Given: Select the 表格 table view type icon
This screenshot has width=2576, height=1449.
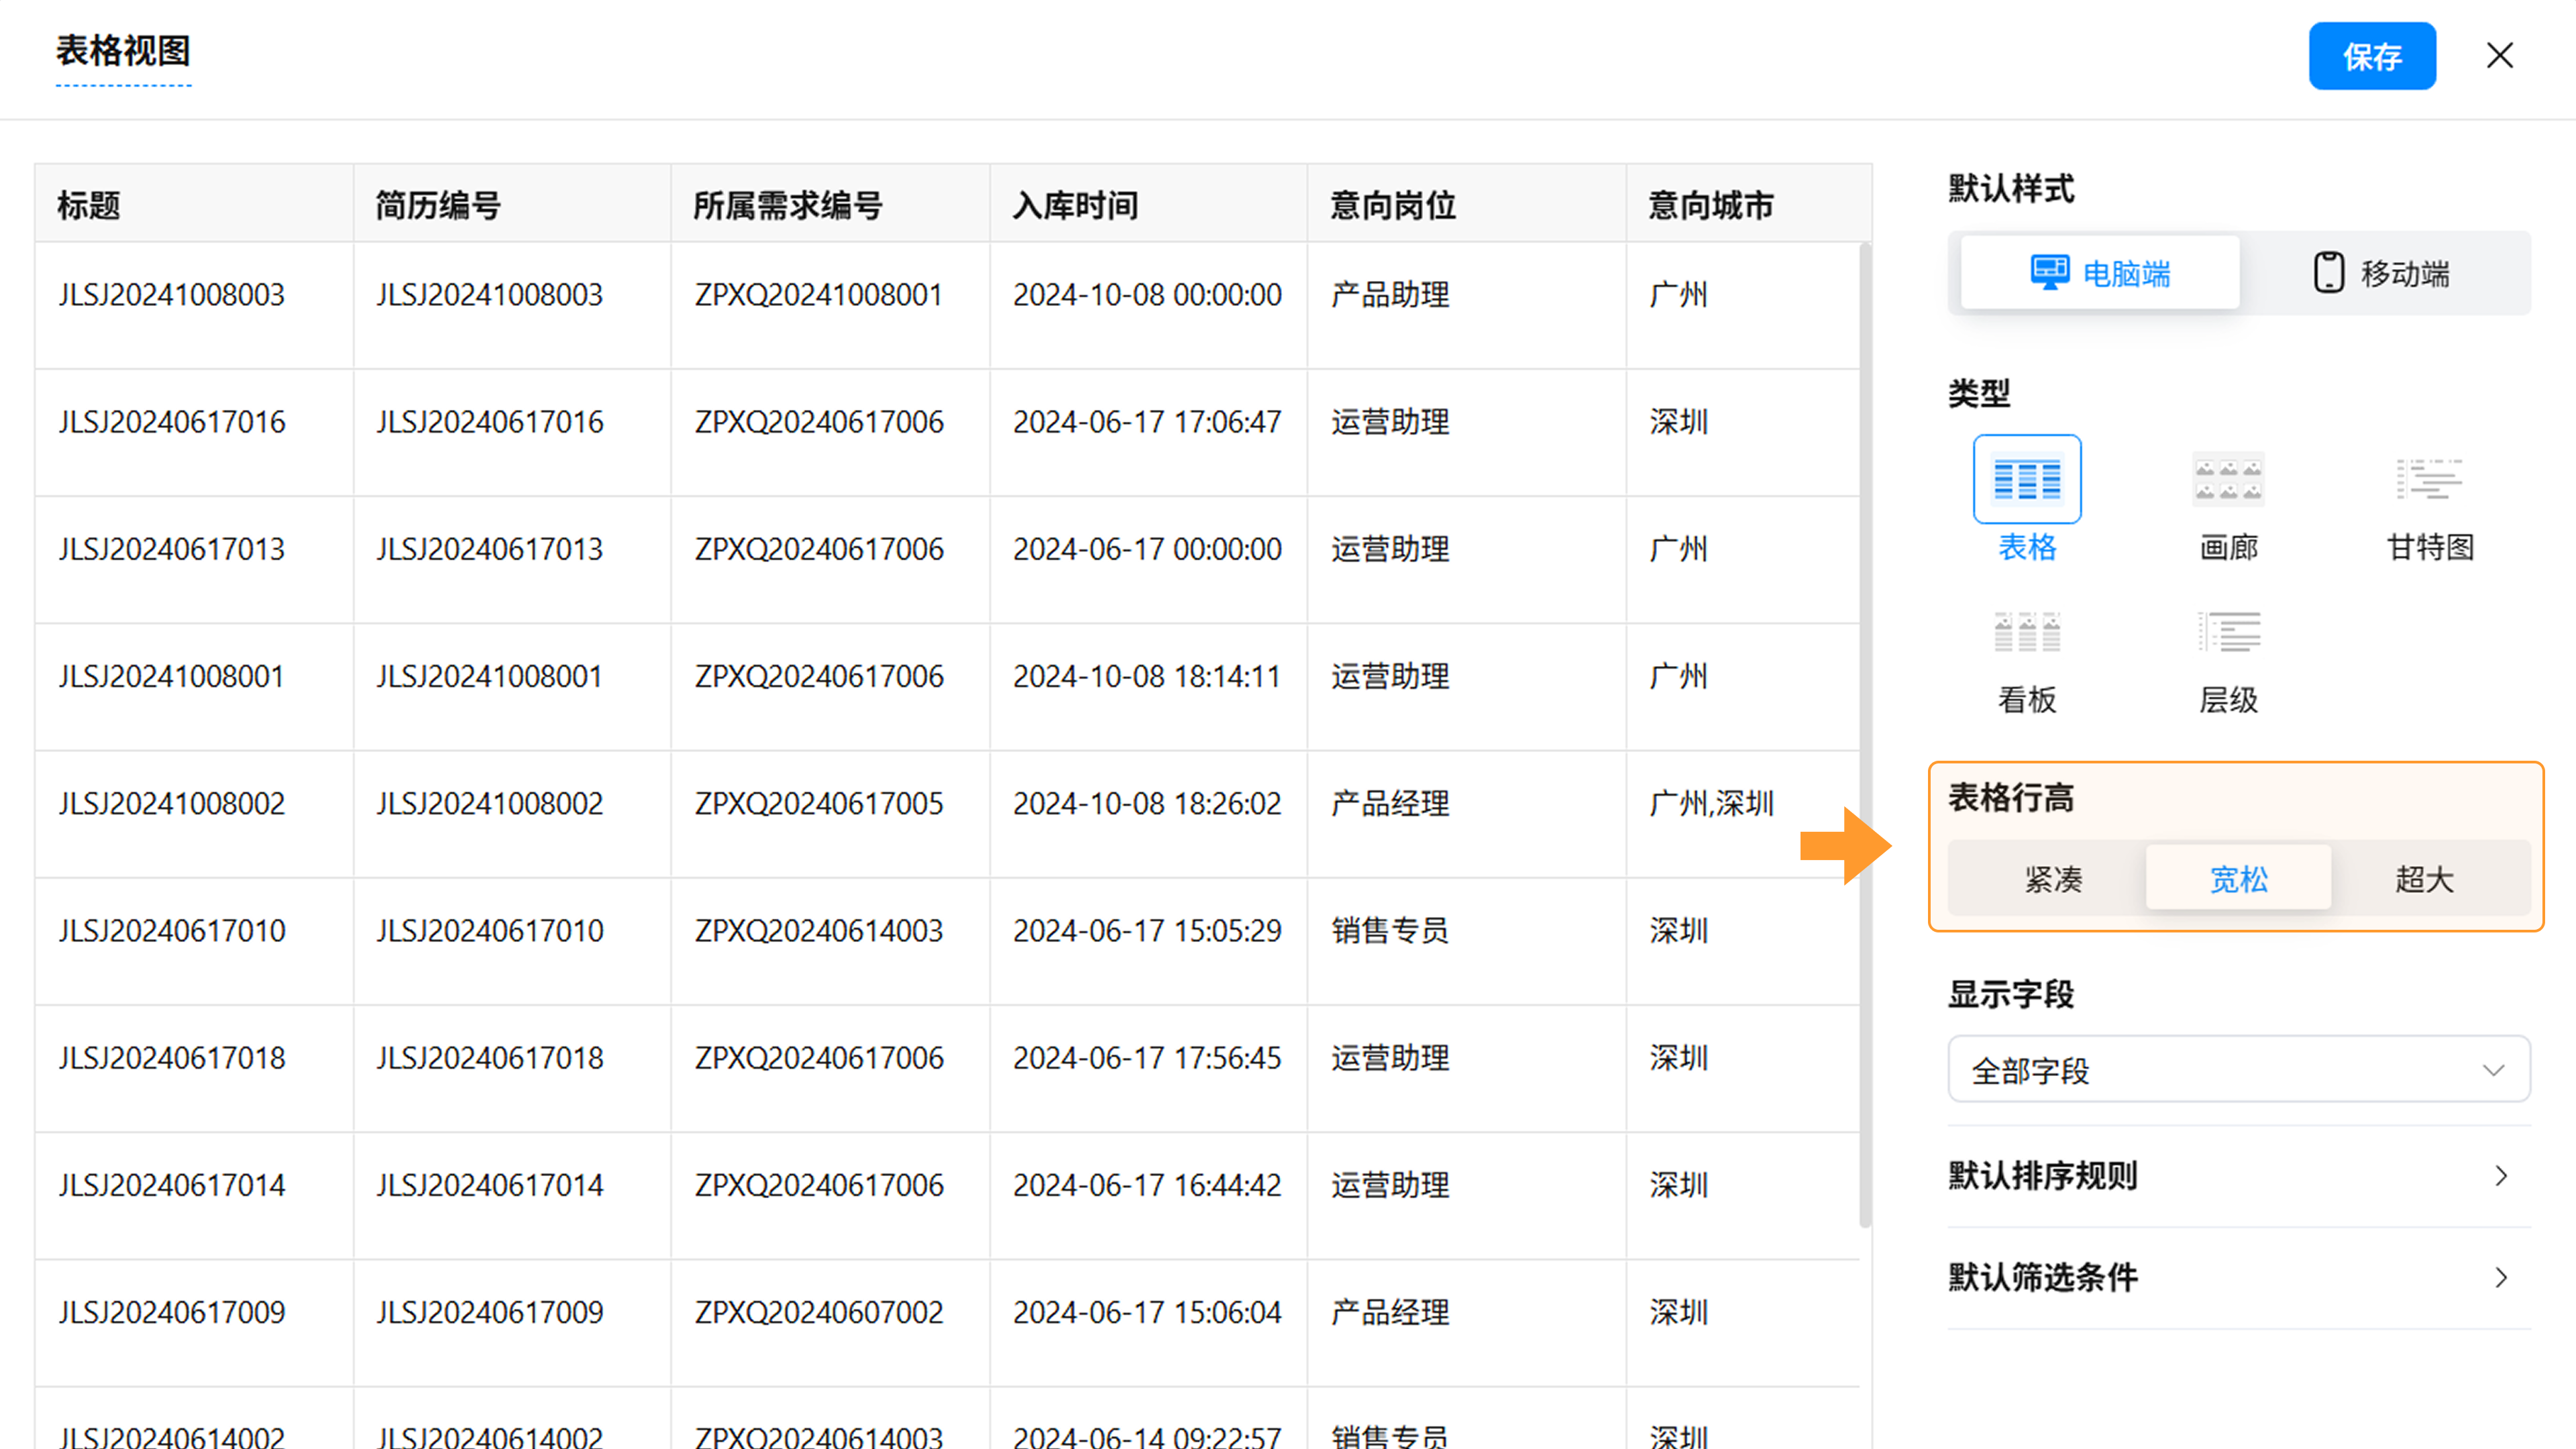Looking at the screenshot, I should 2027,480.
